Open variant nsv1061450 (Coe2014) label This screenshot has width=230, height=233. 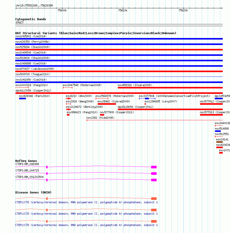31,80
